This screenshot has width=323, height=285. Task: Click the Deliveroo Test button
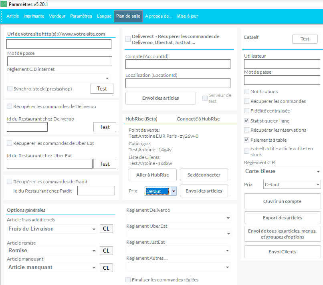[x=105, y=127]
